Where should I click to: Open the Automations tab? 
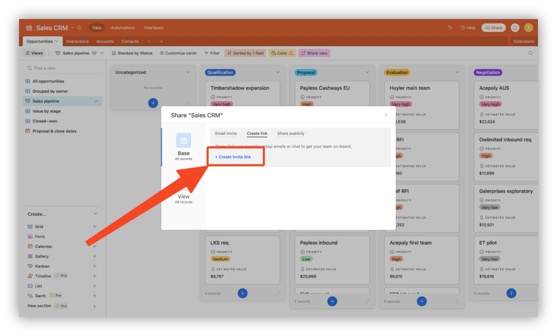pos(122,28)
